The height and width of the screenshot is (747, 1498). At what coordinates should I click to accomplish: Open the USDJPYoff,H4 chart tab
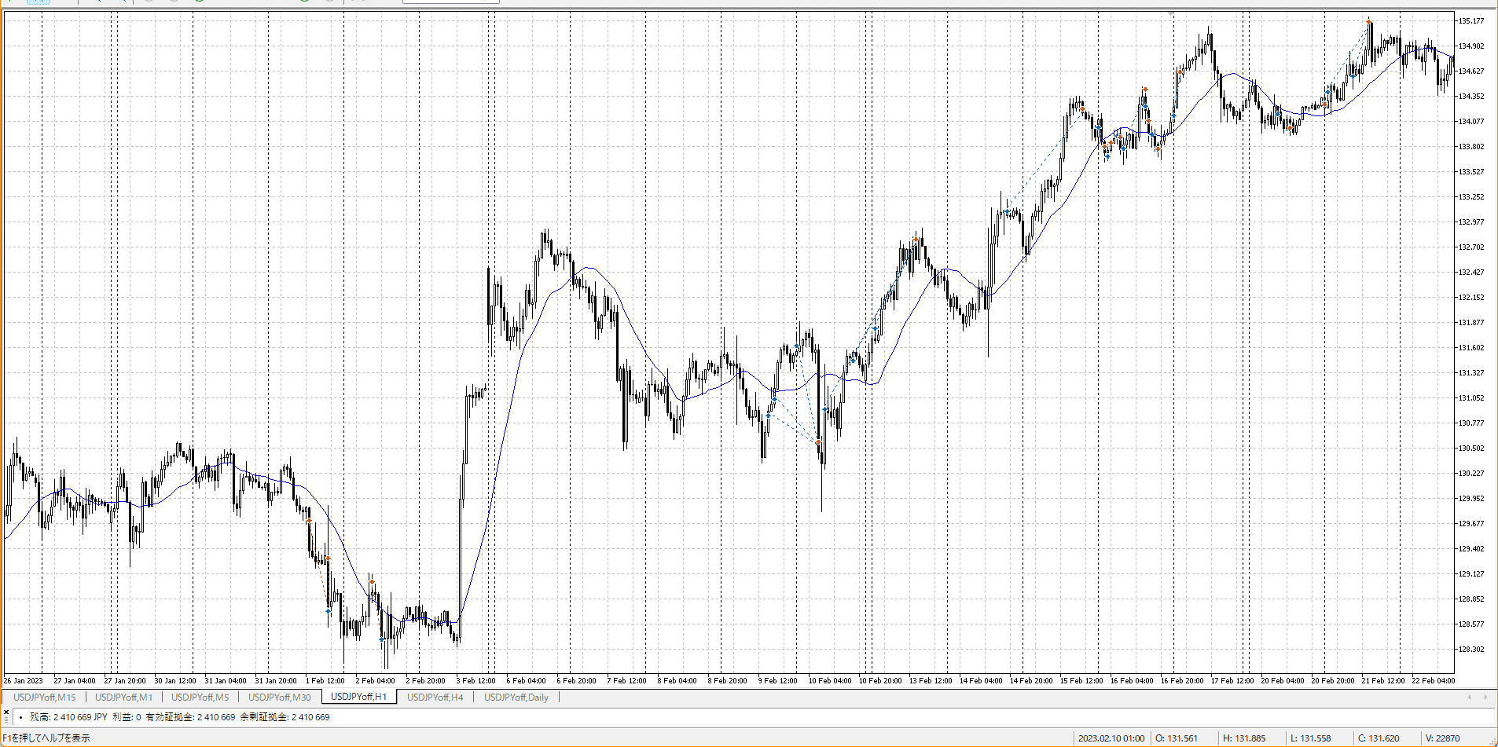click(435, 697)
